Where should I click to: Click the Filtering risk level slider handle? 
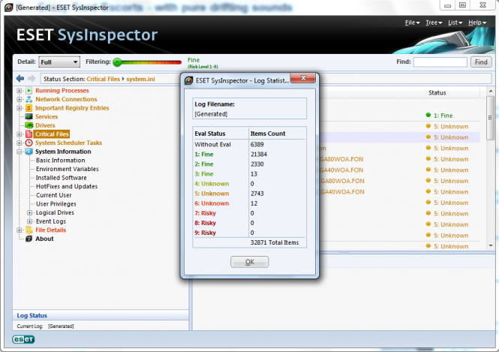click(117, 62)
